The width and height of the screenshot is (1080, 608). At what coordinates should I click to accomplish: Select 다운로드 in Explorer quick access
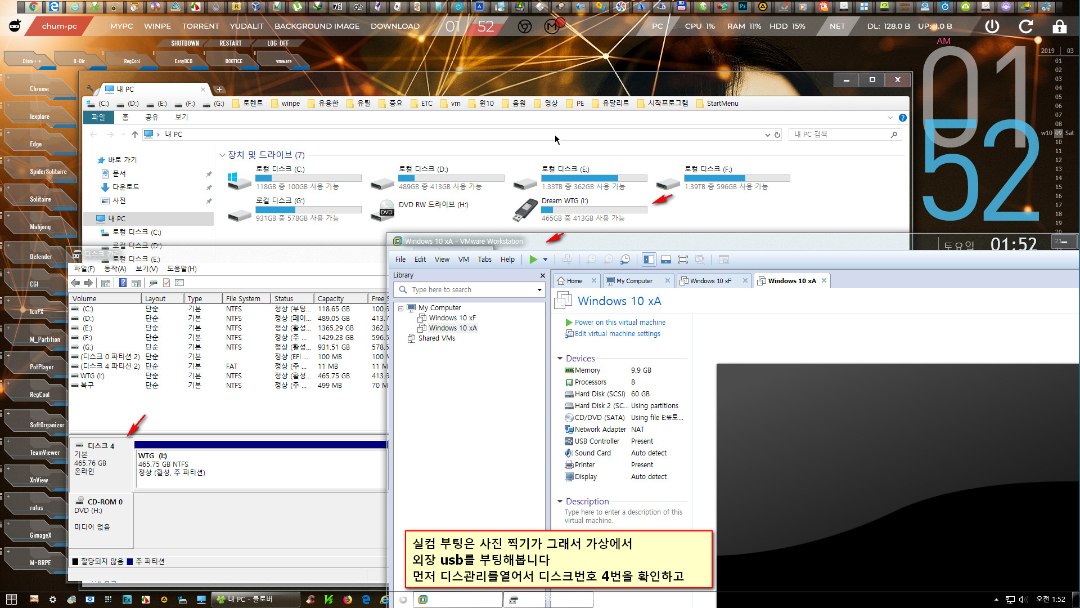(x=125, y=187)
